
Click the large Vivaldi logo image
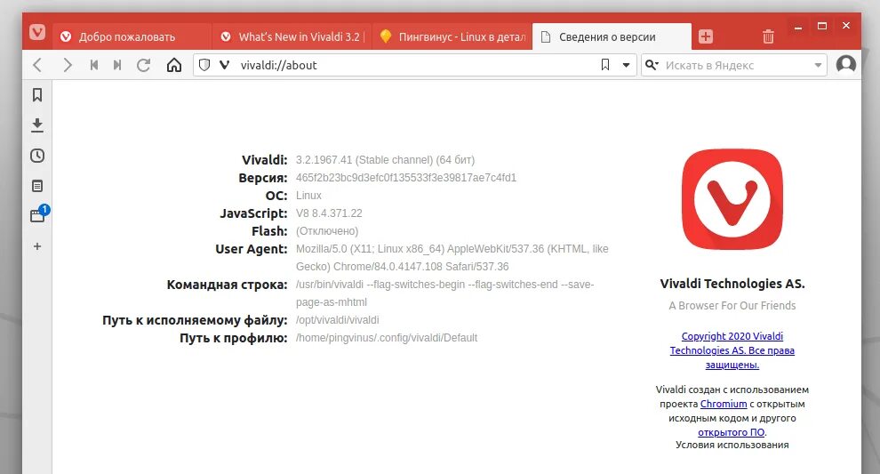(732, 199)
